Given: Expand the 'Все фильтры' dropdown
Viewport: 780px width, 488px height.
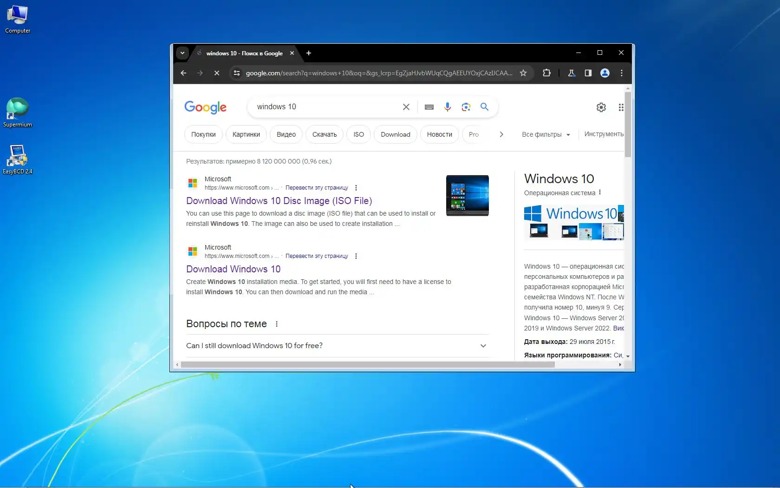Looking at the screenshot, I should coord(546,134).
